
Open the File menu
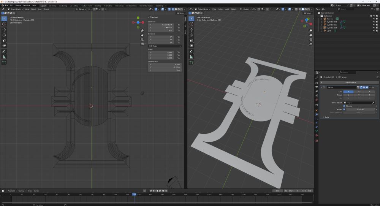point(6,5)
